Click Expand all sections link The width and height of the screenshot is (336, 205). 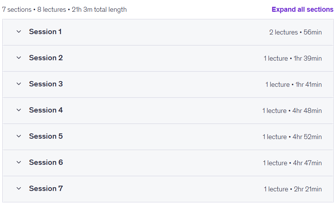(x=302, y=9)
